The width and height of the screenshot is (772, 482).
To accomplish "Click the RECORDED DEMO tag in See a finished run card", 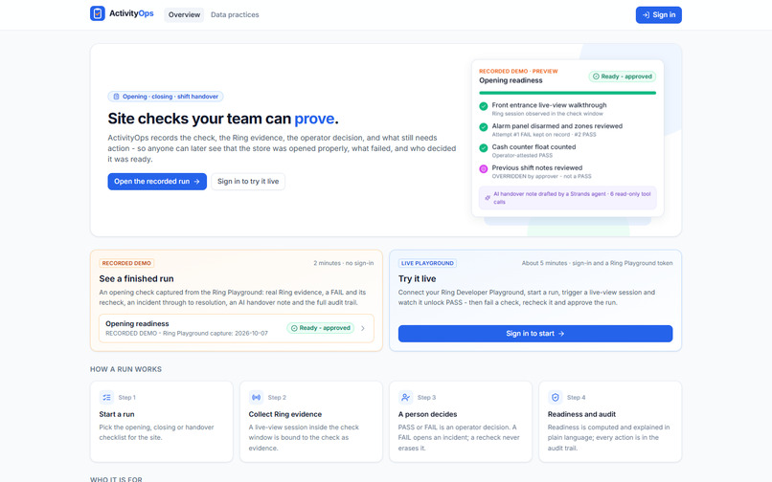I will pos(126,263).
